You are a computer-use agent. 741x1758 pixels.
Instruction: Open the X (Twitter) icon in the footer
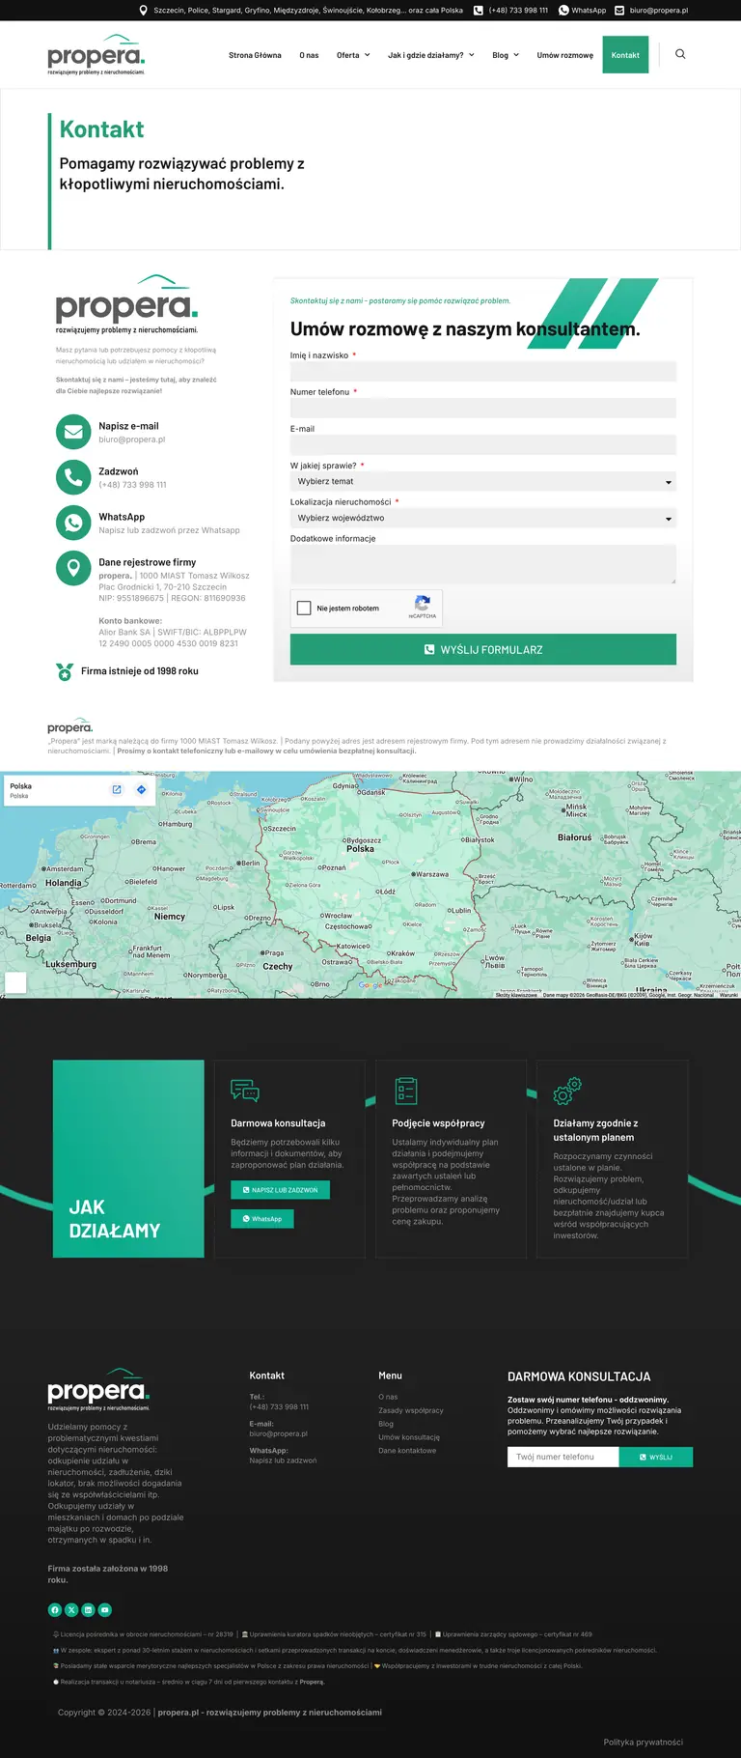pyautogui.click(x=71, y=1609)
